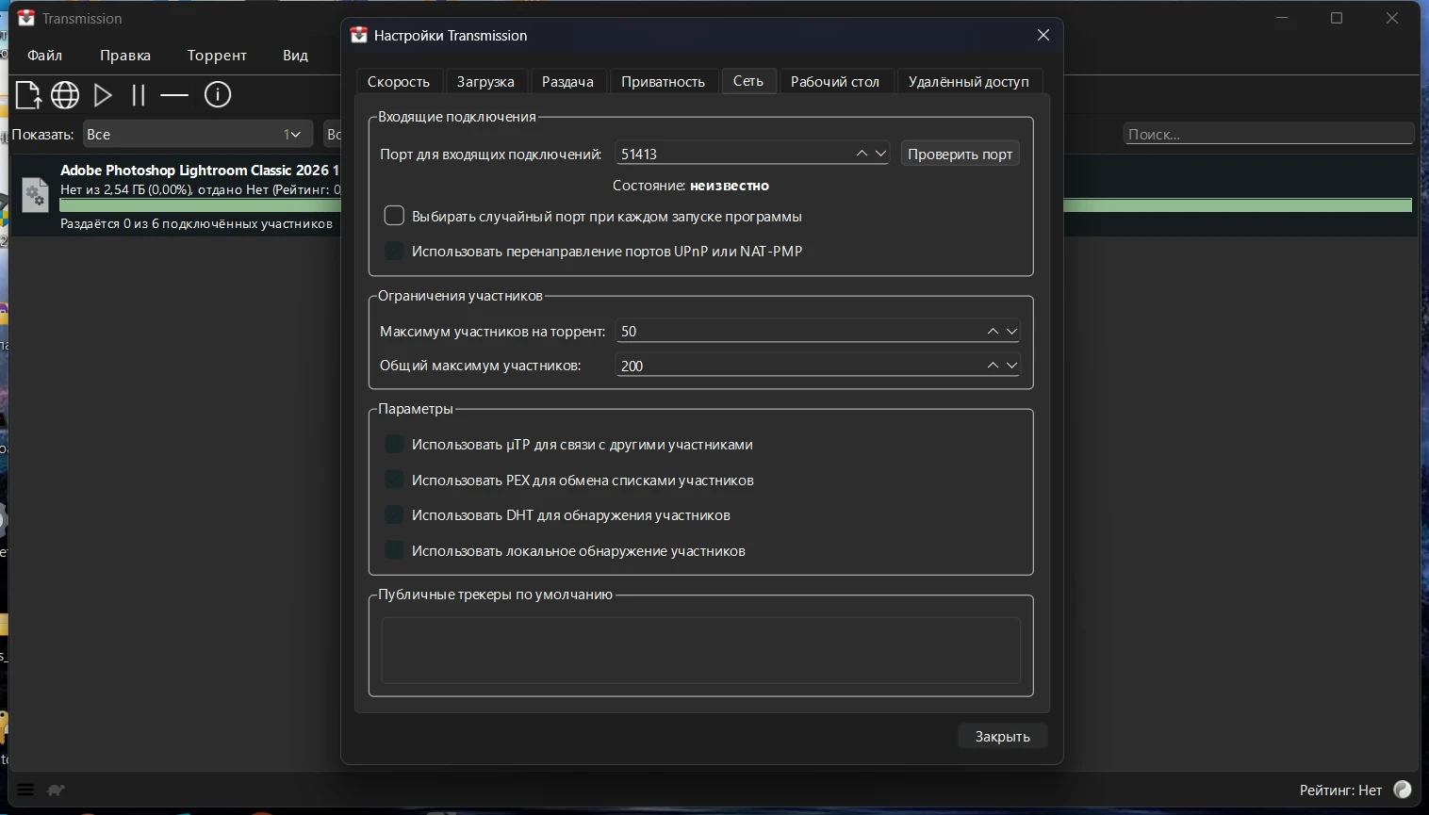Switch to the Скорость tab
This screenshot has height=815, width=1429.
click(x=398, y=82)
